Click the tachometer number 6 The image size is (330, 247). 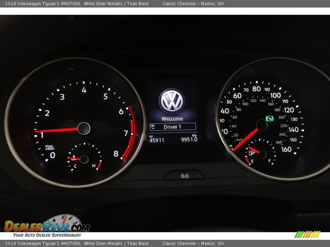pos(121,111)
